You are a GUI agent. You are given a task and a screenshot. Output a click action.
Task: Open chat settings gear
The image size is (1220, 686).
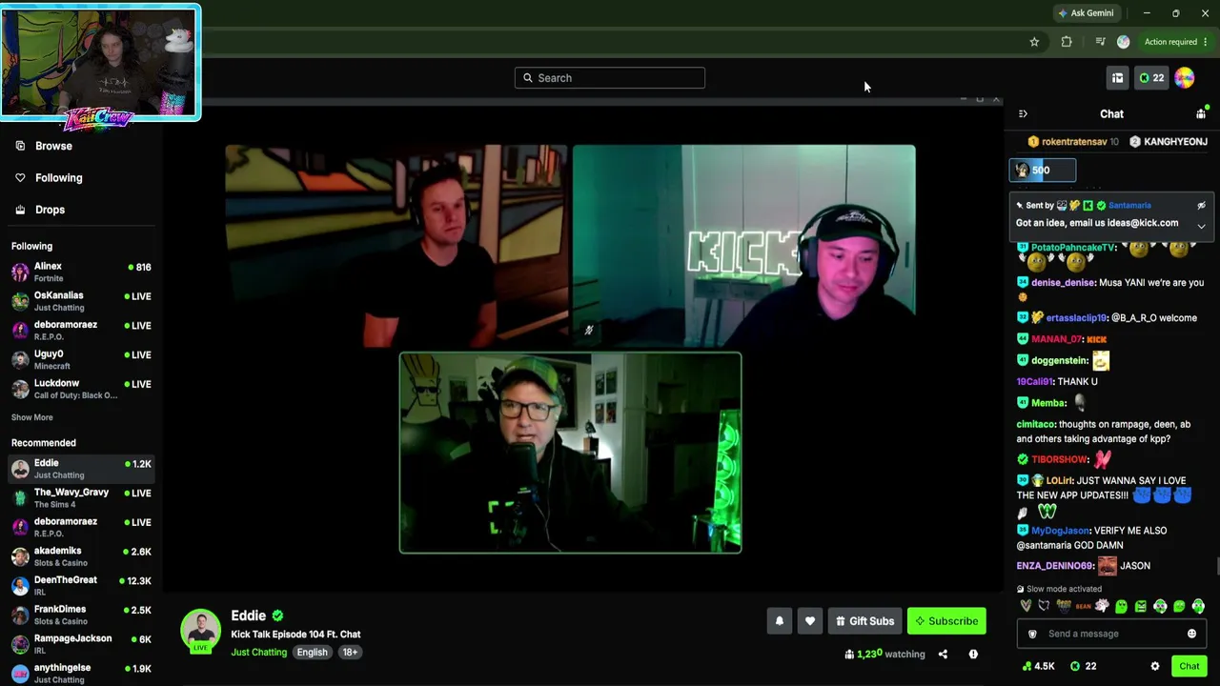[1155, 666]
